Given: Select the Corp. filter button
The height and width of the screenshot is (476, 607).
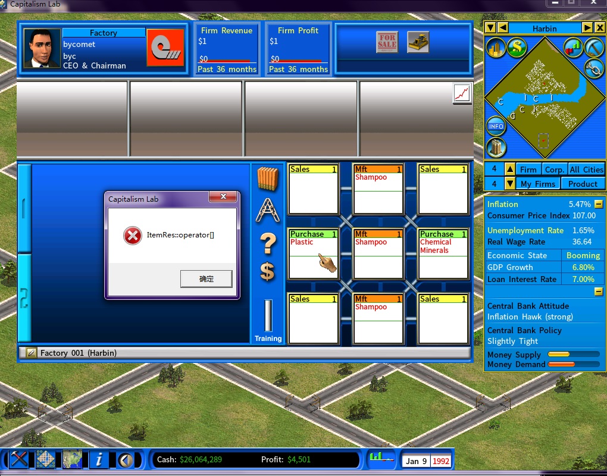Looking at the screenshot, I should [x=554, y=170].
